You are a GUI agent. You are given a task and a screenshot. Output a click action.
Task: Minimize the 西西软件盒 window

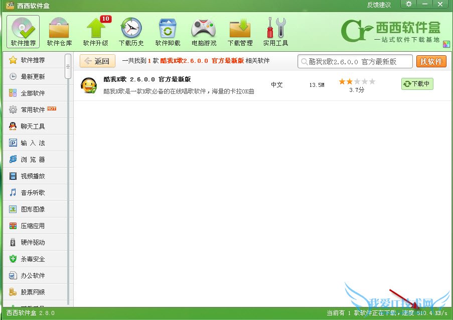pyautogui.click(x=425, y=5)
